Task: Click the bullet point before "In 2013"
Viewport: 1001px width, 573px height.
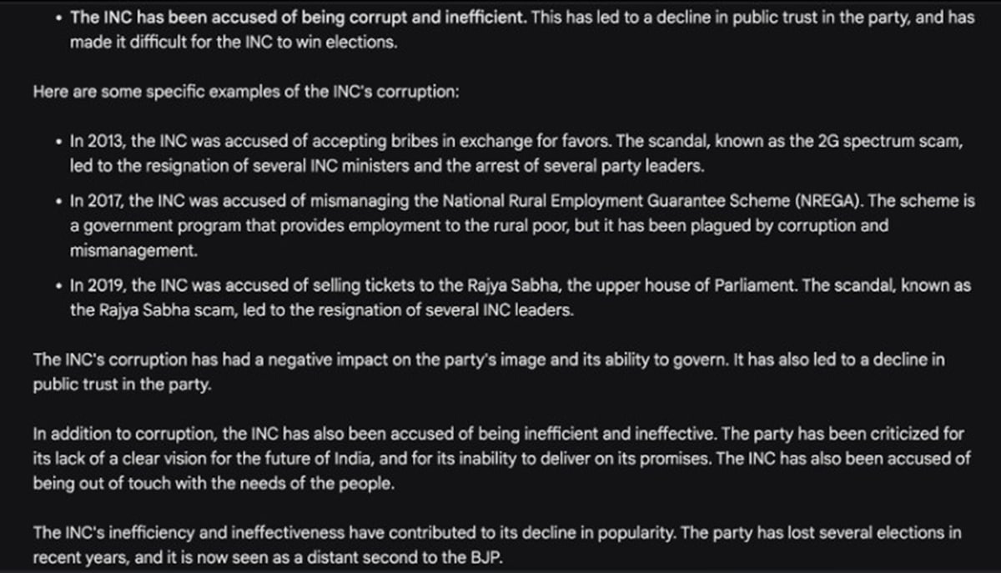Action: (x=58, y=143)
